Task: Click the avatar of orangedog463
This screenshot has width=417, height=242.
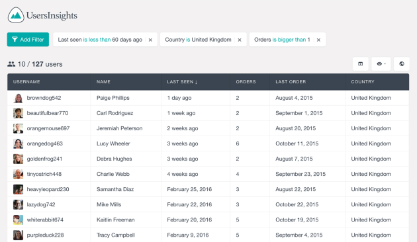Action: [18, 143]
